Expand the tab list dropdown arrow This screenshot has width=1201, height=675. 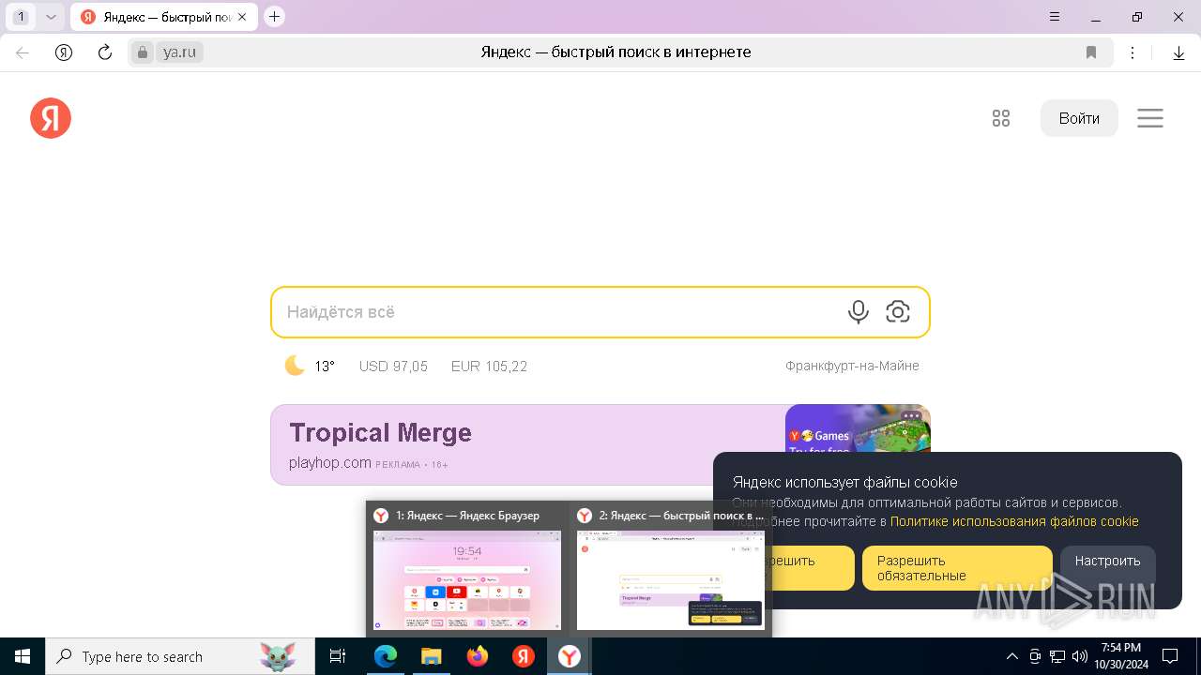coord(51,17)
